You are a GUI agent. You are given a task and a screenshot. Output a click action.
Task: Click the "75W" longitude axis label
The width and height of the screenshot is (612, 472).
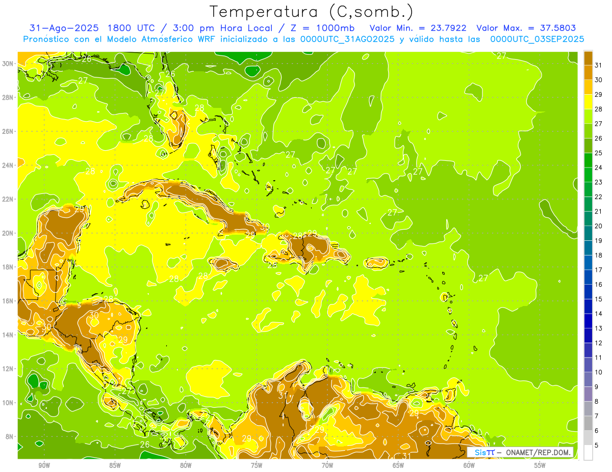point(257,465)
